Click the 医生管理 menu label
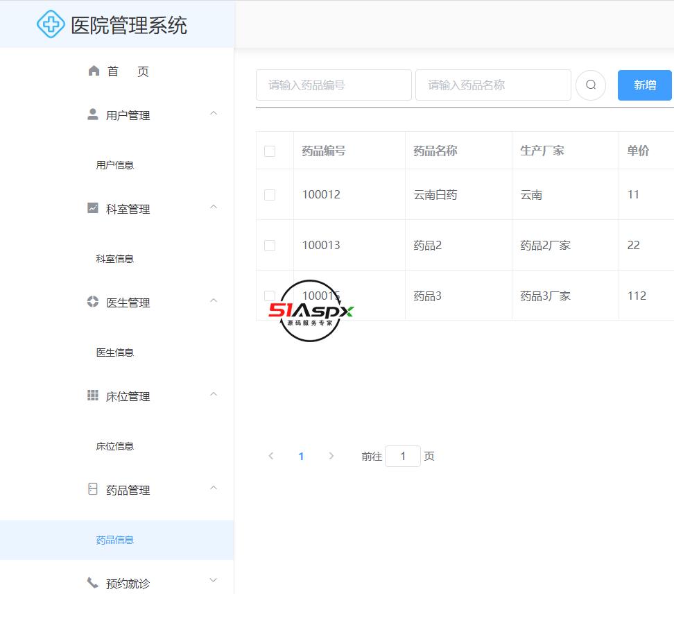The image size is (674, 621). [x=128, y=303]
